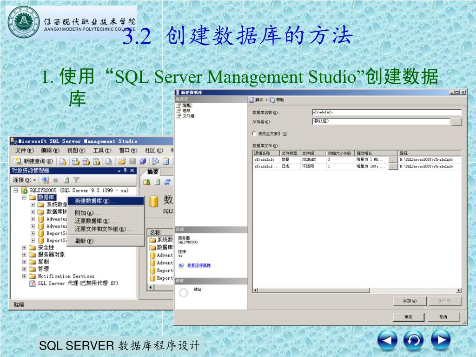The image size is (476, 357).
Task: Click the SQLSVR2005 server icon in the tree
Action: (24, 190)
